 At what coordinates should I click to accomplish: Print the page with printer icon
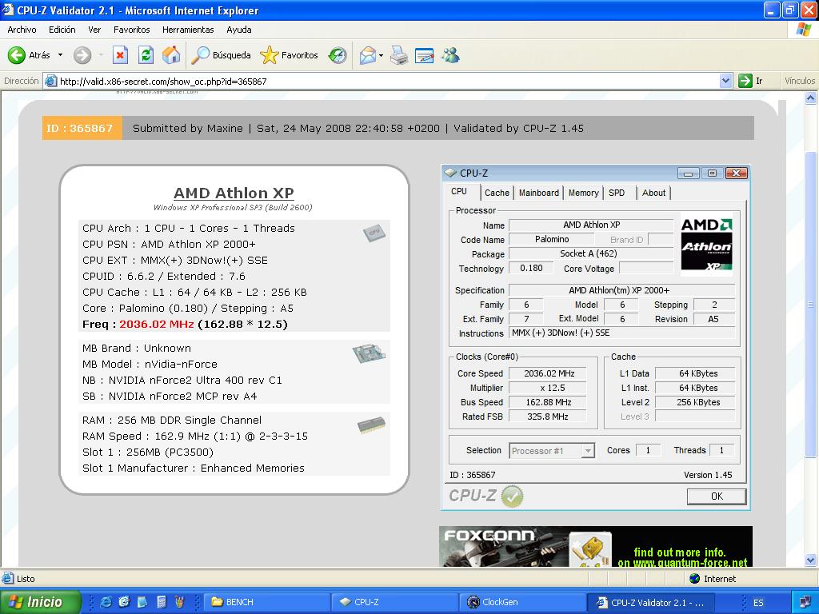(399, 55)
